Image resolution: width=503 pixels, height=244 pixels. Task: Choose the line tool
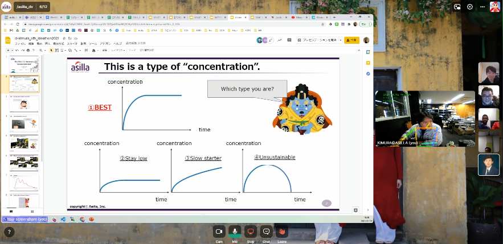point(76,50)
